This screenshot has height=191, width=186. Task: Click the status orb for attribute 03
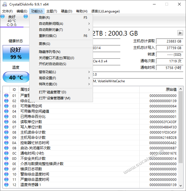click(6, 106)
